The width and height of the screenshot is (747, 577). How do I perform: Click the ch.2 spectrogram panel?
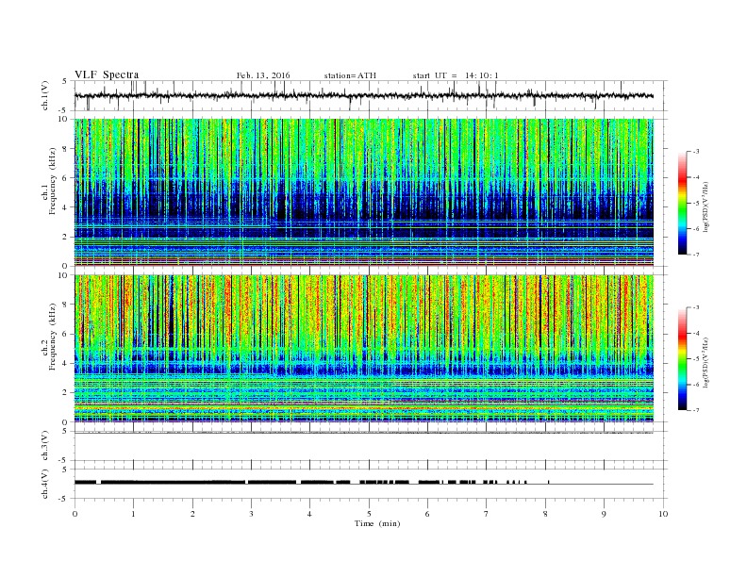point(363,349)
